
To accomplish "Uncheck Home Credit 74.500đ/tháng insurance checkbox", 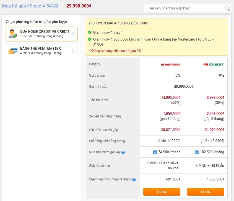I will [x=155, y=152].
